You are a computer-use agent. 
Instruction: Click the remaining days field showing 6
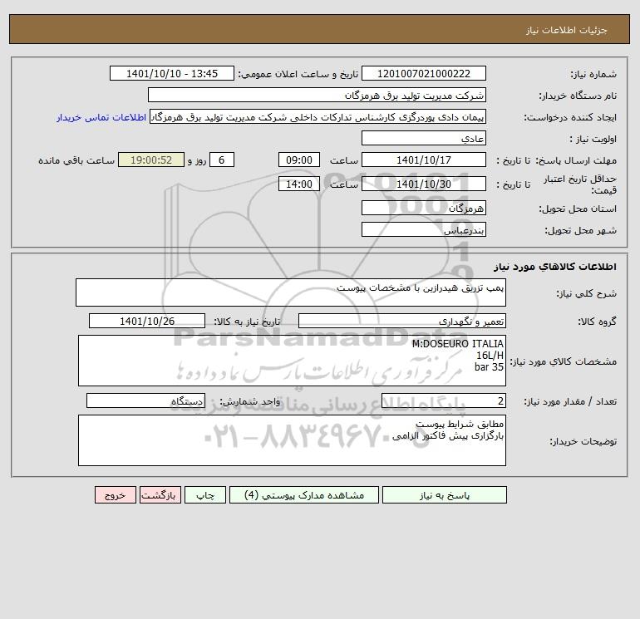click(222, 160)
